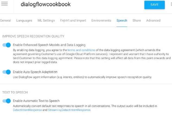The height and width of the screenshot is (115, 172).
Task: Open the vertical three-dot options menu
Action: pos(171,4)
